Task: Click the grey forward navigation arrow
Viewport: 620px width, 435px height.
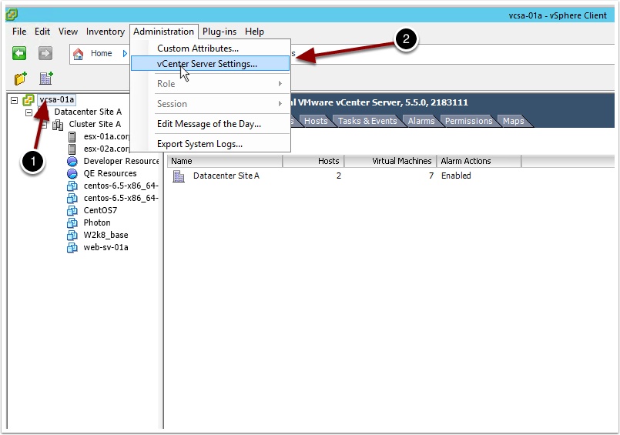Action: pyautogui.click(x=45, y=53)
